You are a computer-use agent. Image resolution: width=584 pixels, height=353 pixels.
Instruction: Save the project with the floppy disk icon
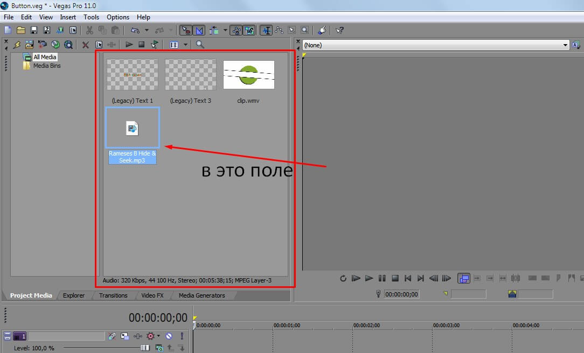[34, 30]
